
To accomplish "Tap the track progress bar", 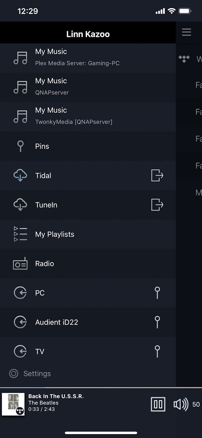I will (101, 388).
